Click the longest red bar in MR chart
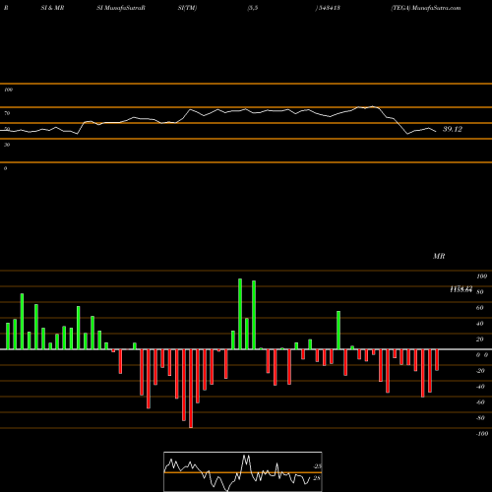 tap(191, 389)
